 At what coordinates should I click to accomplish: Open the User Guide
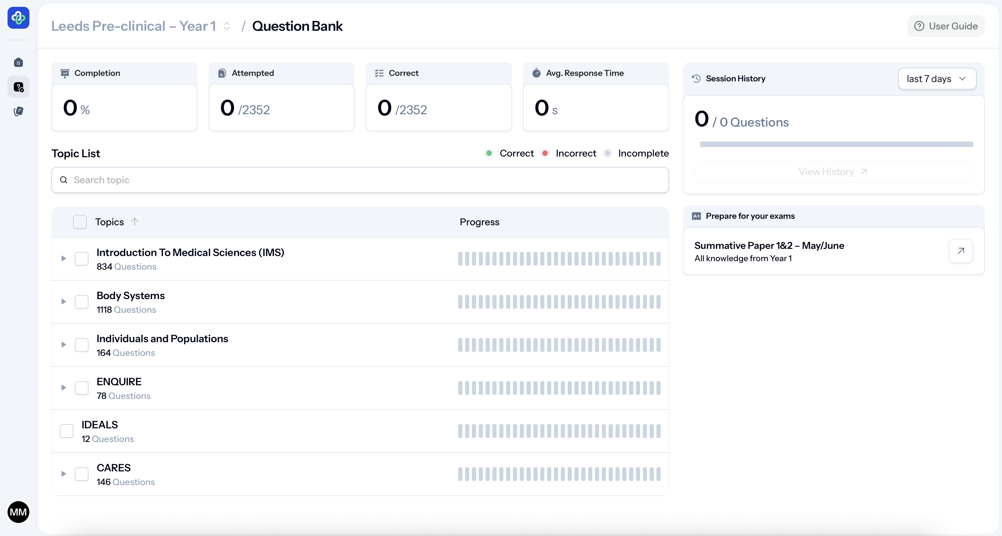click(x=946, y=26)
